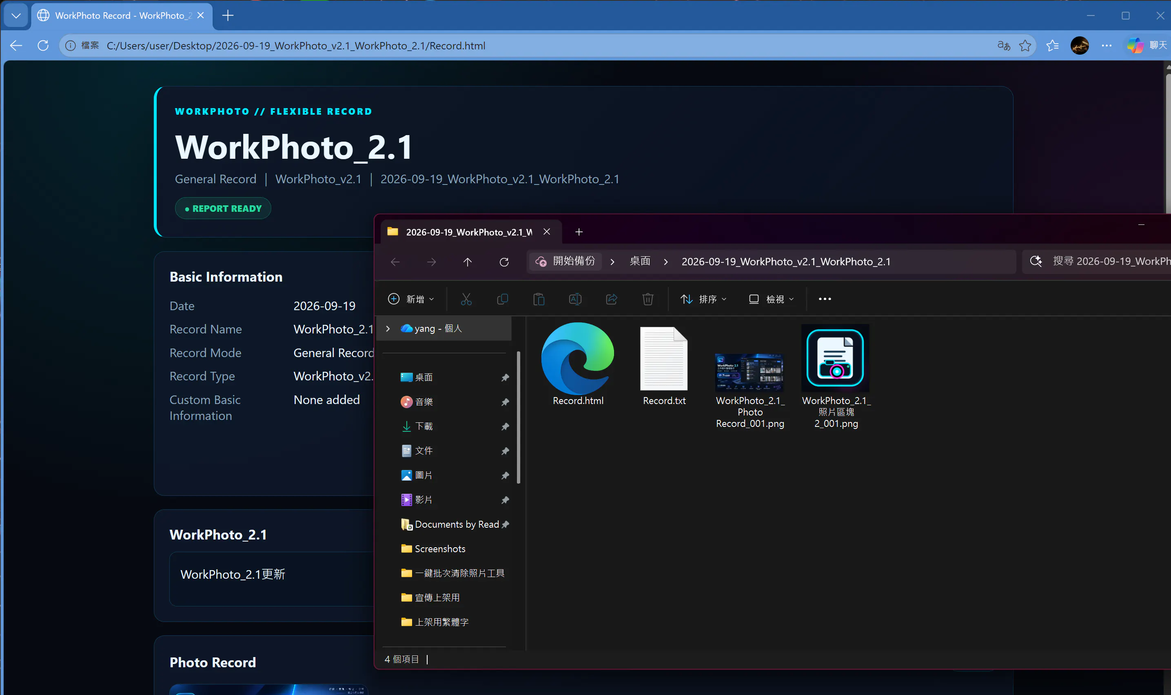Open 圖片 in the Explorer sidebar
This screenshot has width=1171, height=695.
424,475
